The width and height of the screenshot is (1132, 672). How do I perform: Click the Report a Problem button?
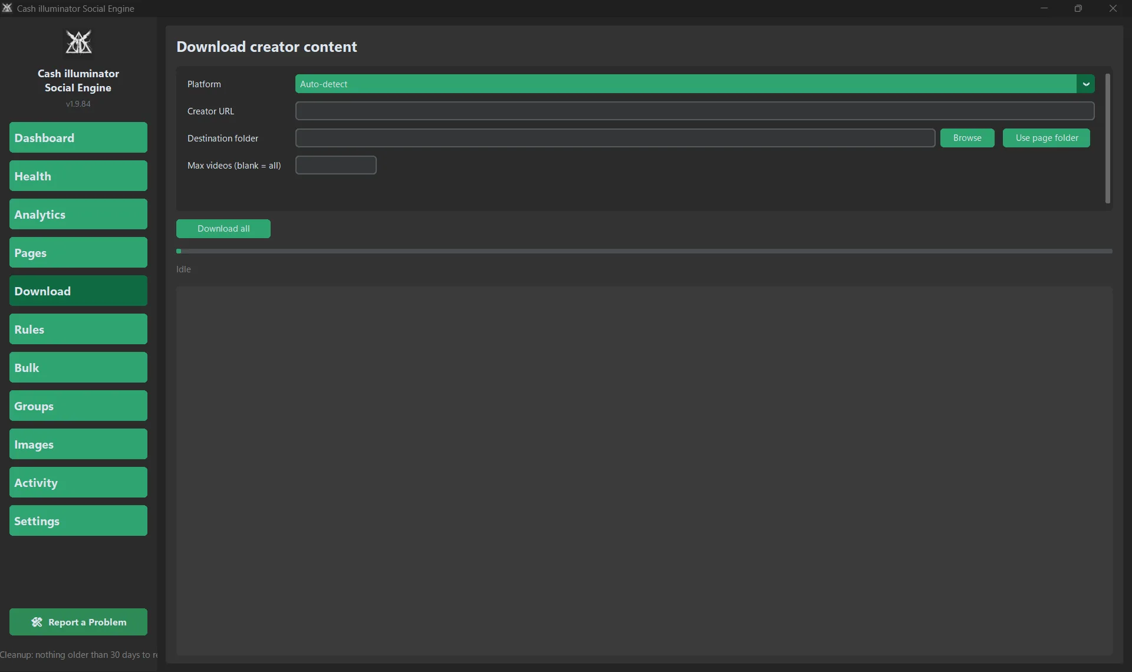[78, 622]
